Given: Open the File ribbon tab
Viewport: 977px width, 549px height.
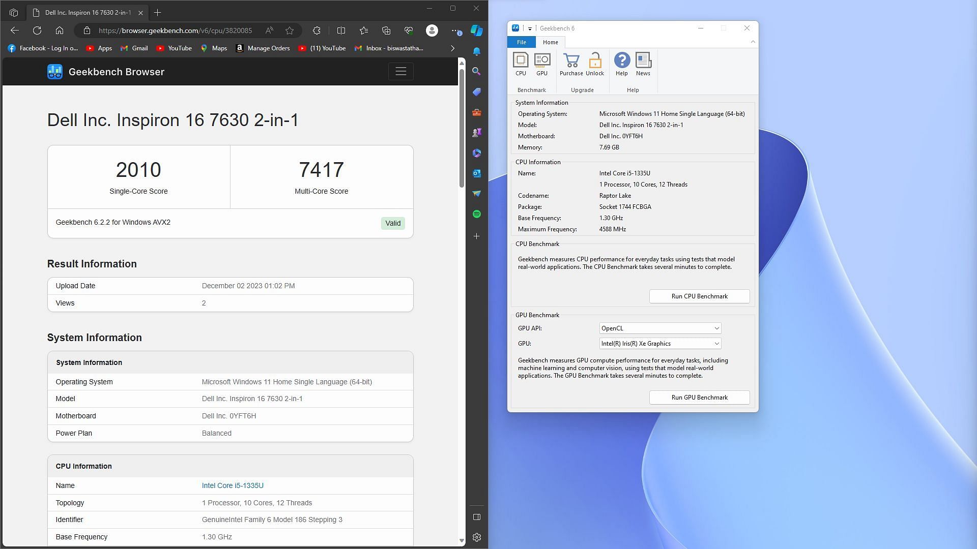Looking at the screenshot, I should click(x=521, y=42).
